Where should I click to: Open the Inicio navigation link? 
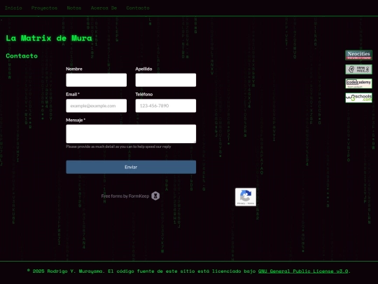pyautogui.click(x=13, y=8)
